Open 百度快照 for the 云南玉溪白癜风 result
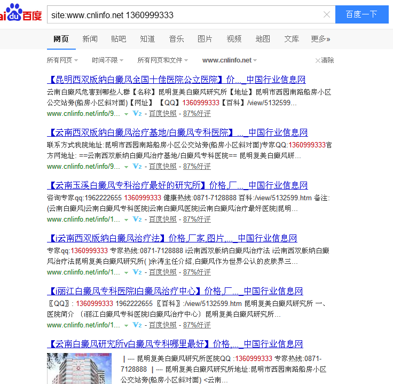The image size is (393, 384). (x=162, y=220)
